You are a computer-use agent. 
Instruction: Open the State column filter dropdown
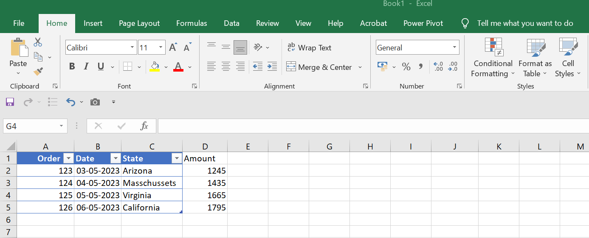pos(177,158)
